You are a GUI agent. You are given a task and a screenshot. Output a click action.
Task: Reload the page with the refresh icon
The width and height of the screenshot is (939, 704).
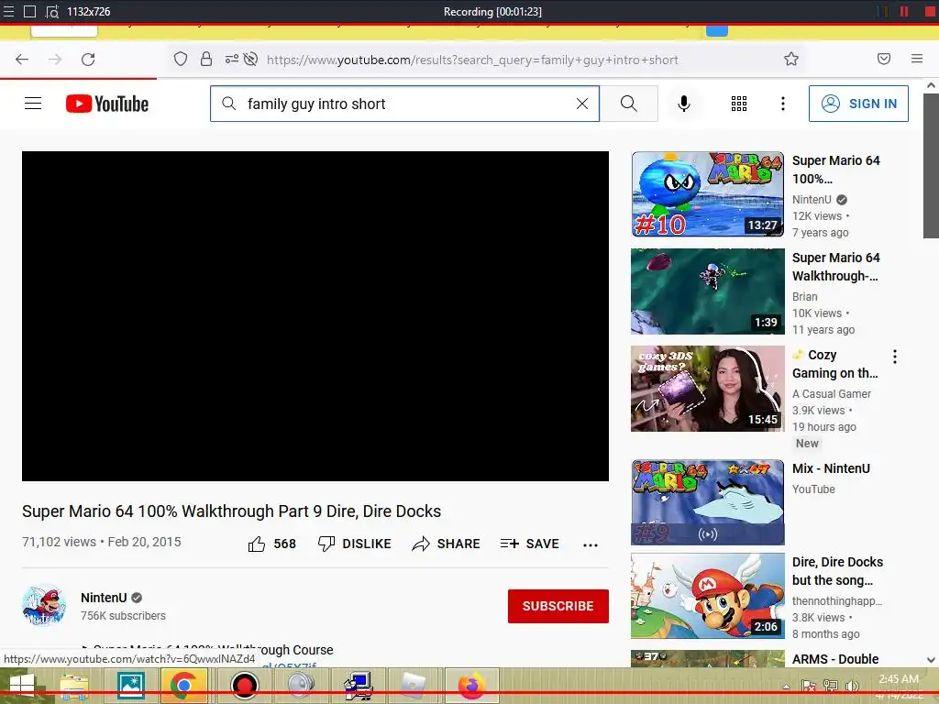point(88,60)
